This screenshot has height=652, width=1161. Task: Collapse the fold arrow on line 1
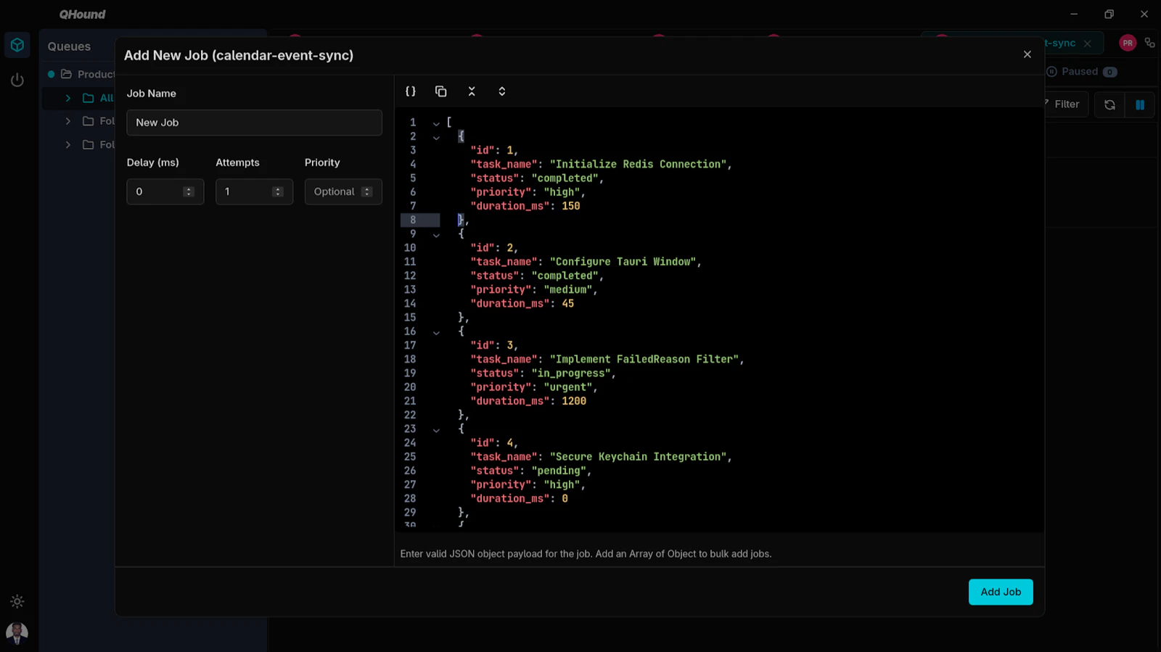(x=436, y=123)
